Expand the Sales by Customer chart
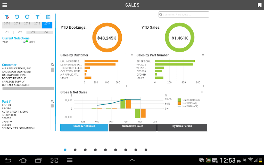The image size is (264, 165). point(132,55)
